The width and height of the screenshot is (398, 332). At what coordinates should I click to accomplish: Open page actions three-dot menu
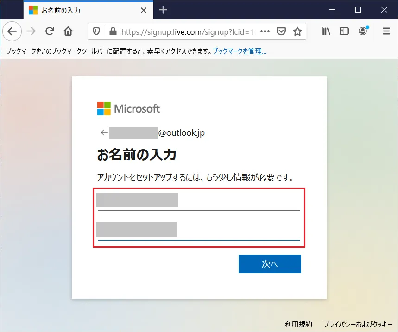click(265, 31)
